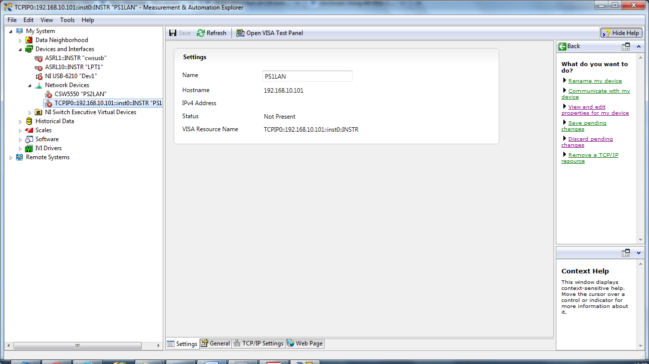Screen dimensions: 649x364
Task: Open the Tools menu
Action: click(x=67, y=20)
